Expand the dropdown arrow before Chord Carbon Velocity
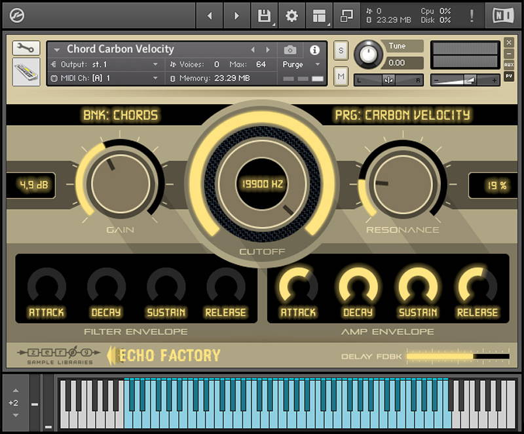Viewport: 524px width, 434px height. click(x=57, y=50)
